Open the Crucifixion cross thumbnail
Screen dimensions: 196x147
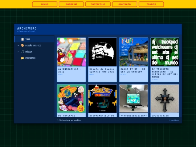pyautogui.click(x=165, y=99)
